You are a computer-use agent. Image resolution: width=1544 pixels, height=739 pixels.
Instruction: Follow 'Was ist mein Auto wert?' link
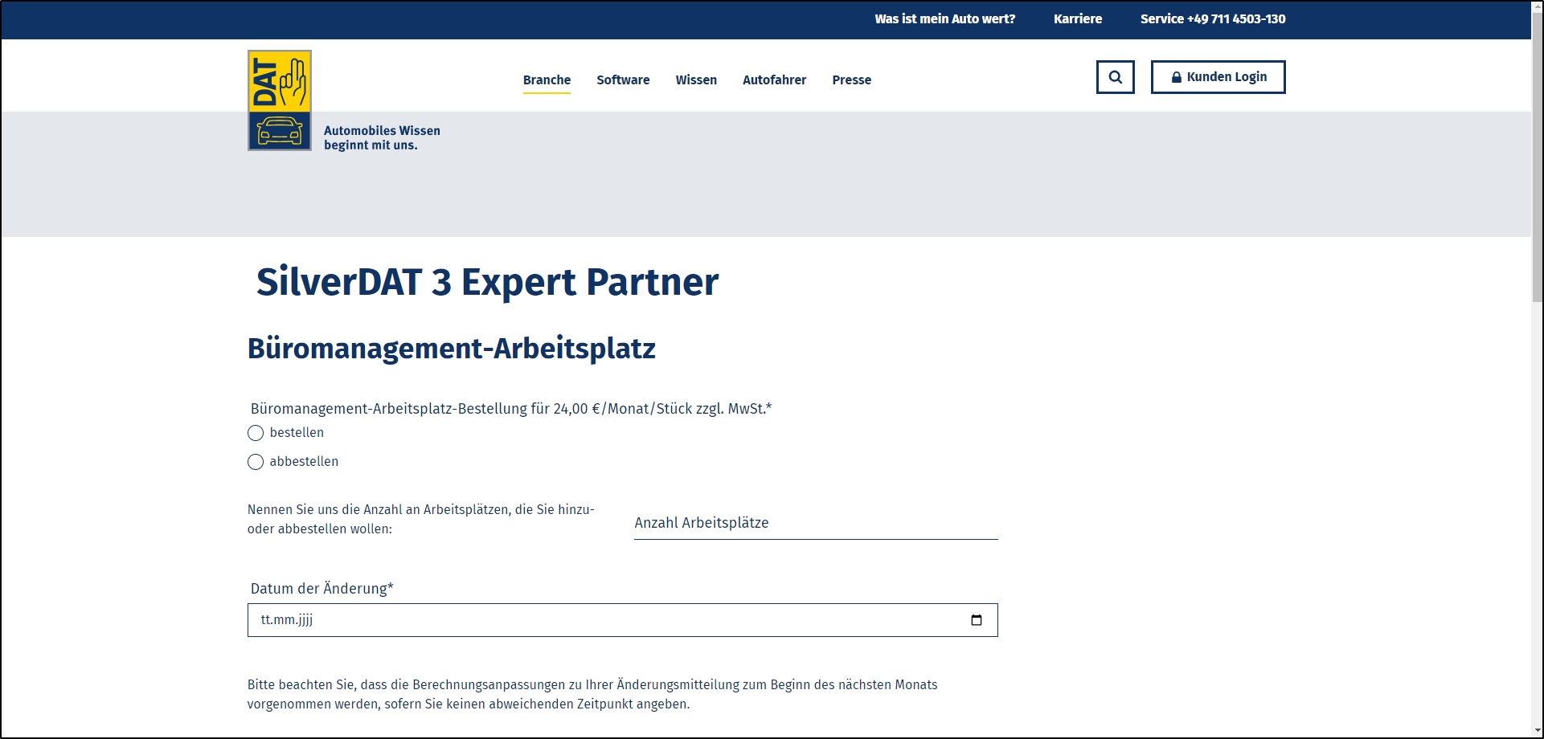[944, 18]
